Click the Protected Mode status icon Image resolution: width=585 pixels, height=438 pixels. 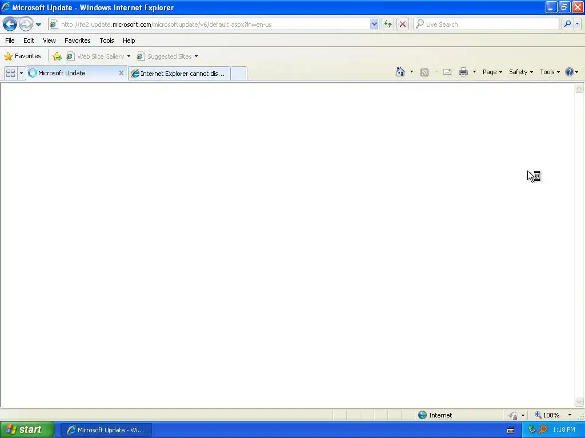(514, 415)
